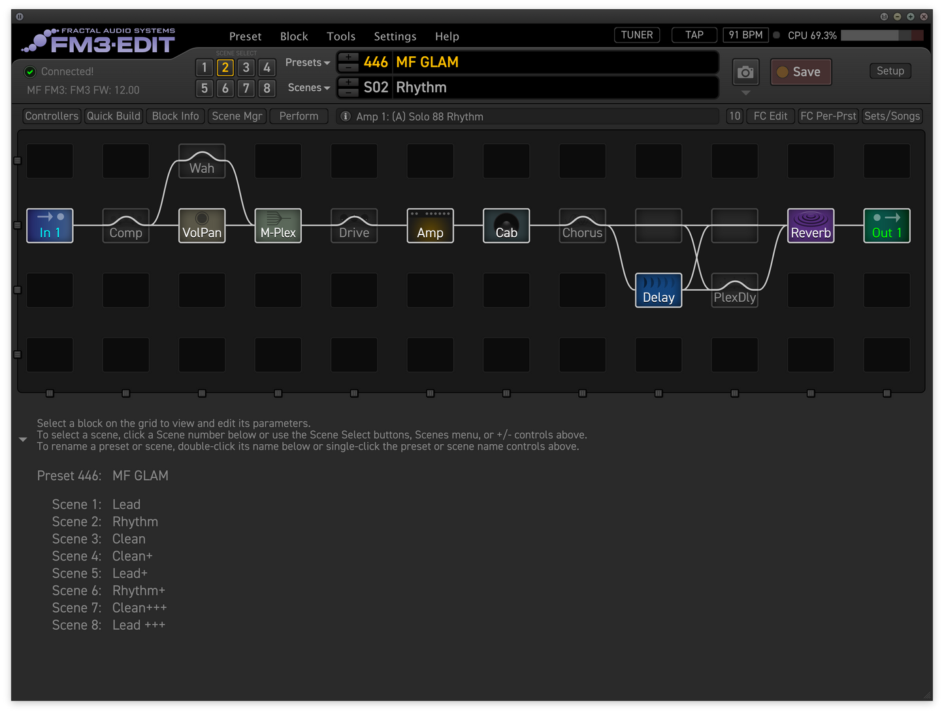Click the green Connected status icon
The image size is (944, 714).
30,72
